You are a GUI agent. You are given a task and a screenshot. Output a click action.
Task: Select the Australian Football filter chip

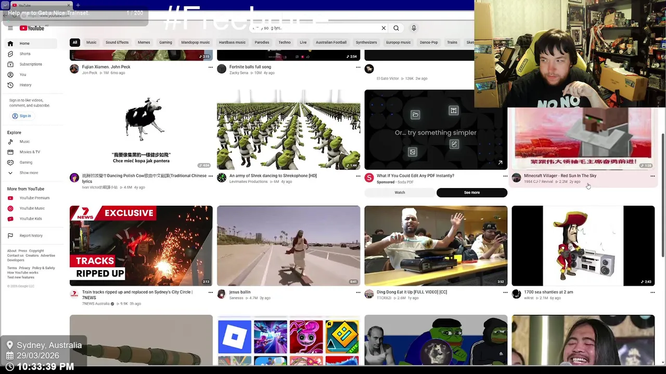[331, 43]
